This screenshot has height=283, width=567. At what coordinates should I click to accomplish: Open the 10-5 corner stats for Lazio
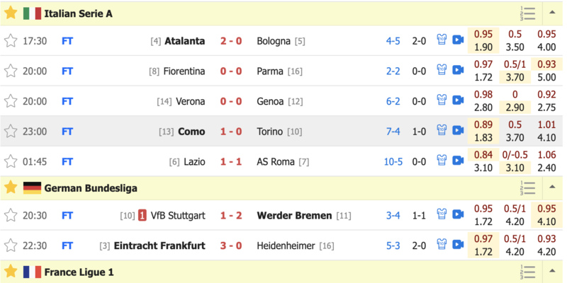[x=393, y=162]
